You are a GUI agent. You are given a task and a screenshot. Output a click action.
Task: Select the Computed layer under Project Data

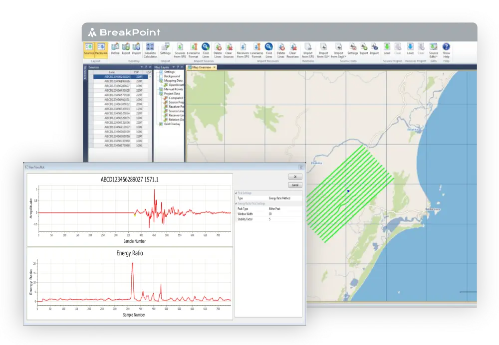tap(176, 98)
